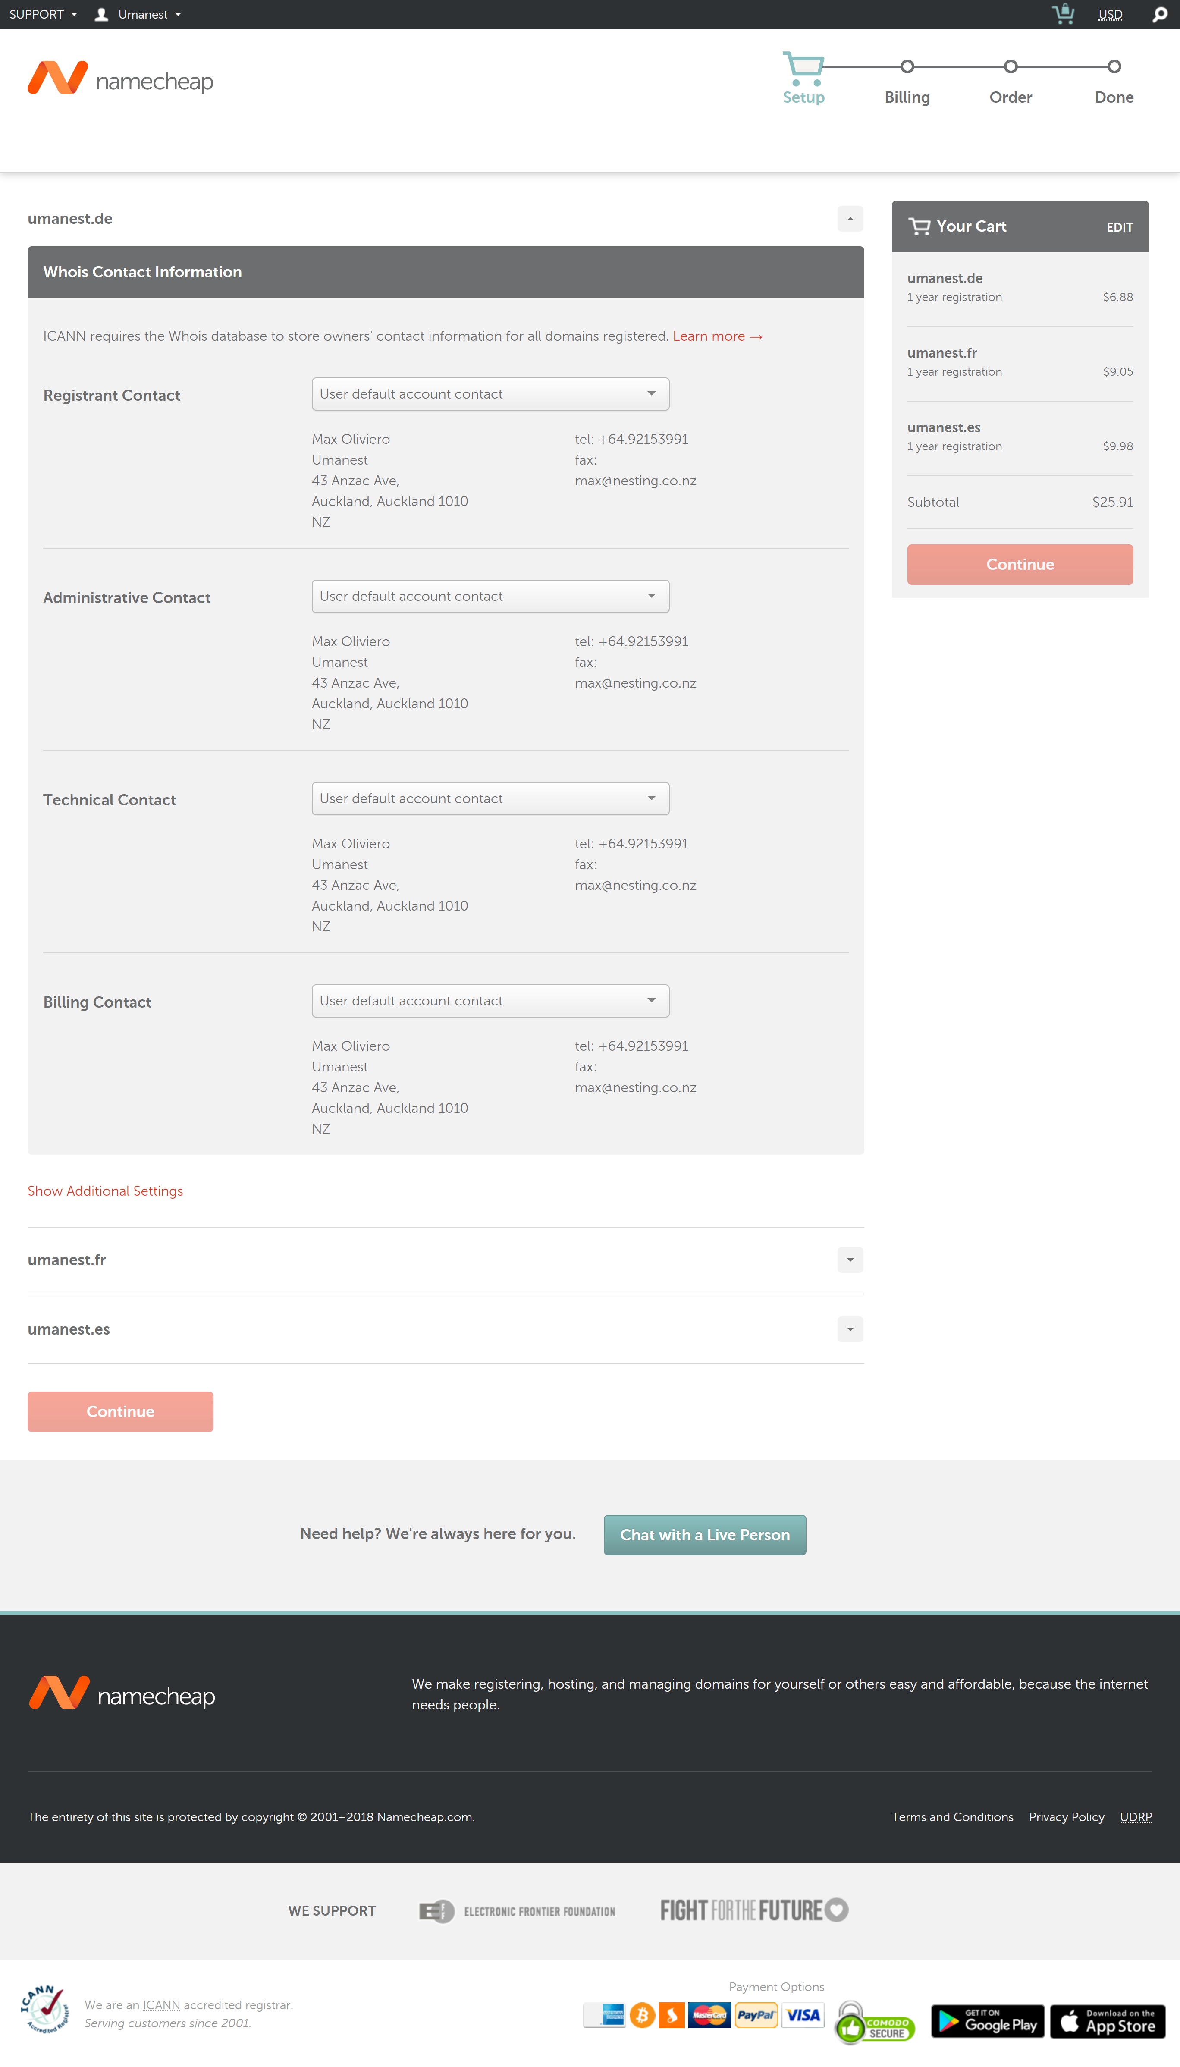Click umanest.de section heading
Image resolution: width=1180 pixels, height=2067 pixels.
pos(70,219)
